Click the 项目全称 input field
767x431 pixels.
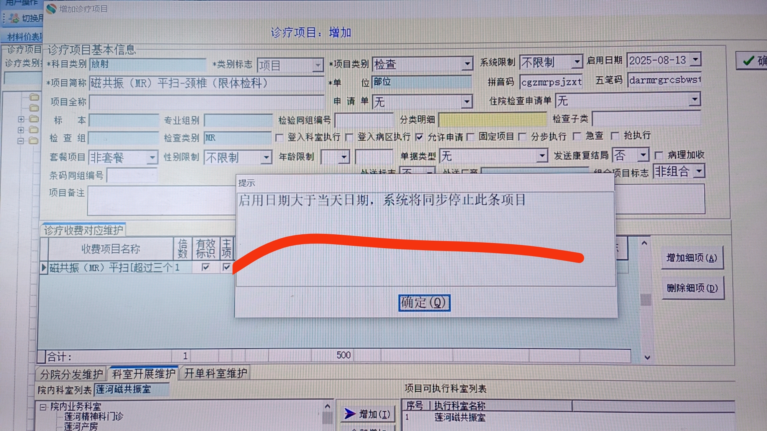click(x=206, y=102)
